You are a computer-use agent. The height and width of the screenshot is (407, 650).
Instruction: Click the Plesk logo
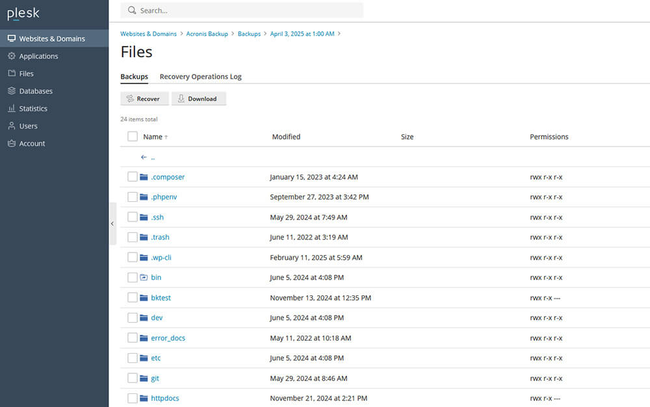tap(23, 14)
